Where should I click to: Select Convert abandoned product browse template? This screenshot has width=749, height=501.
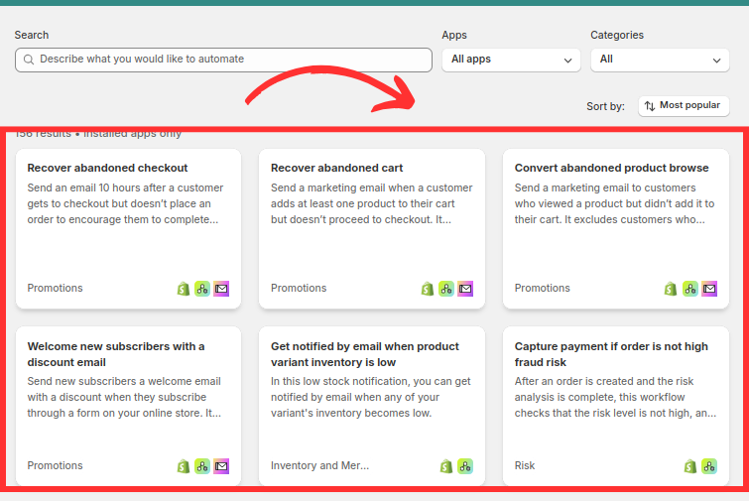coord(611,168)
